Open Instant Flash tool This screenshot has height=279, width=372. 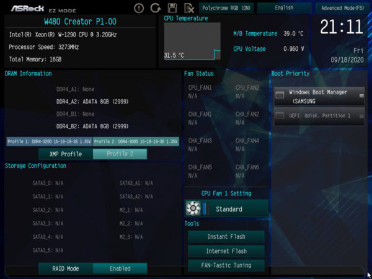coord(226,237)
